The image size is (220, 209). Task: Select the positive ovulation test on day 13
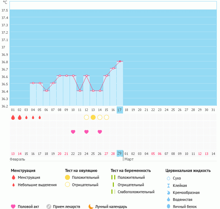[93, 117]
